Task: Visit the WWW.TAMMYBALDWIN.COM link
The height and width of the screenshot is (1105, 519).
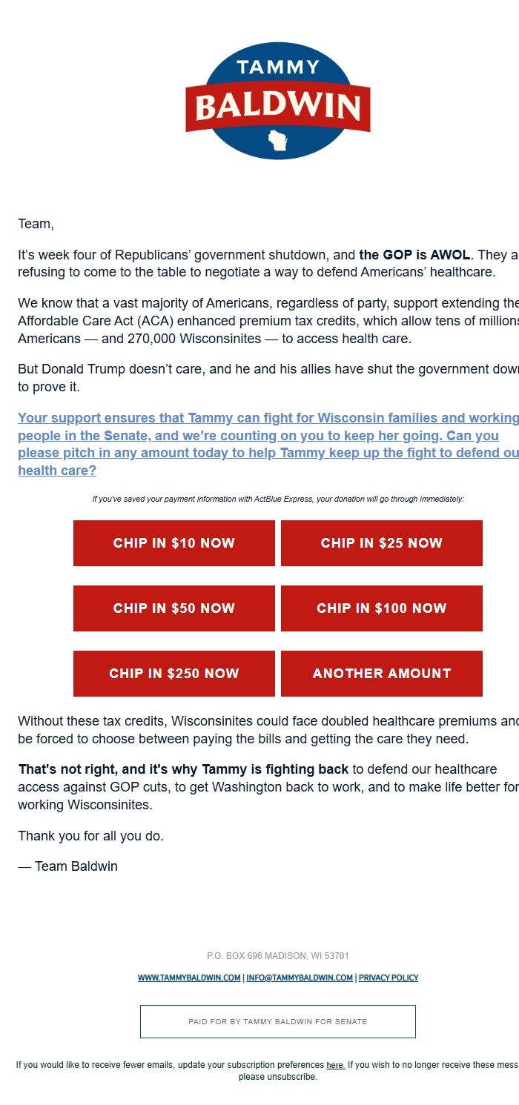Action: 189,978
